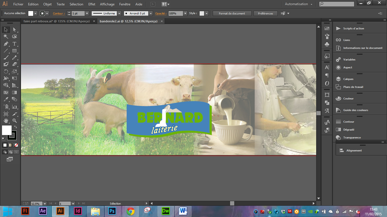The image size is (387, 217).
Task: Open the Character panel icon
Action: 327,68
